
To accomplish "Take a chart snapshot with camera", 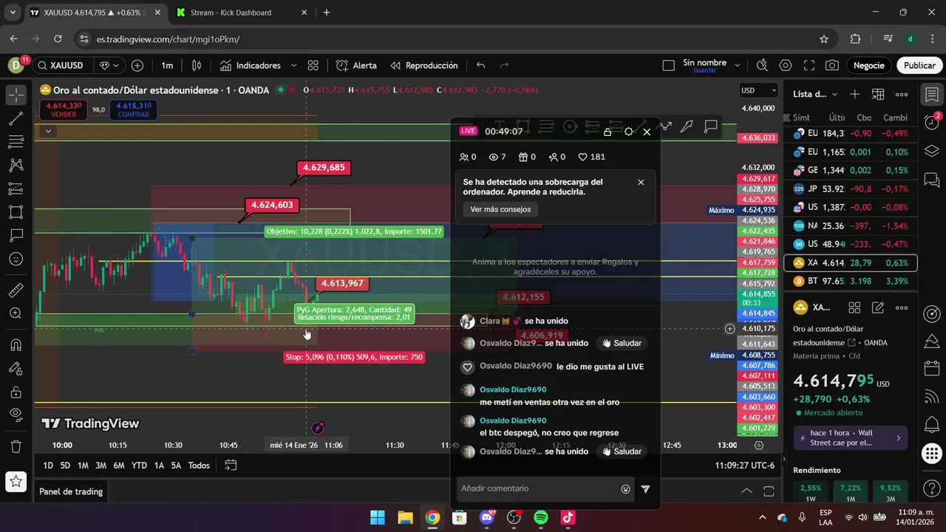I will (832, 66).
